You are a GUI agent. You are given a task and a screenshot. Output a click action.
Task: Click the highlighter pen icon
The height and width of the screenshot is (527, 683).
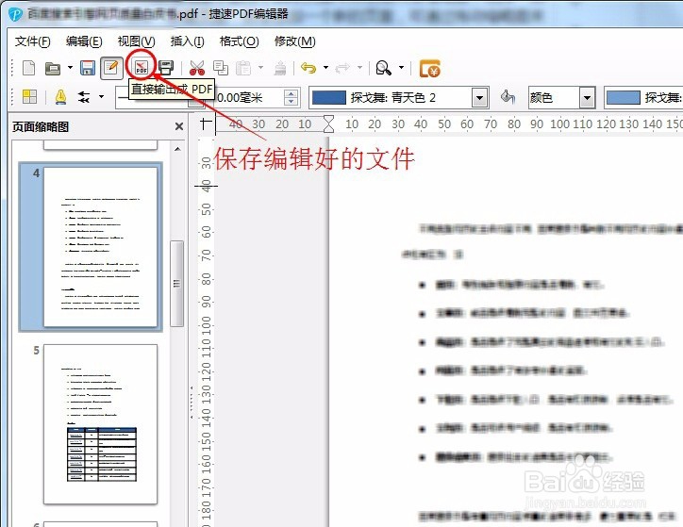tap(60, 96)
